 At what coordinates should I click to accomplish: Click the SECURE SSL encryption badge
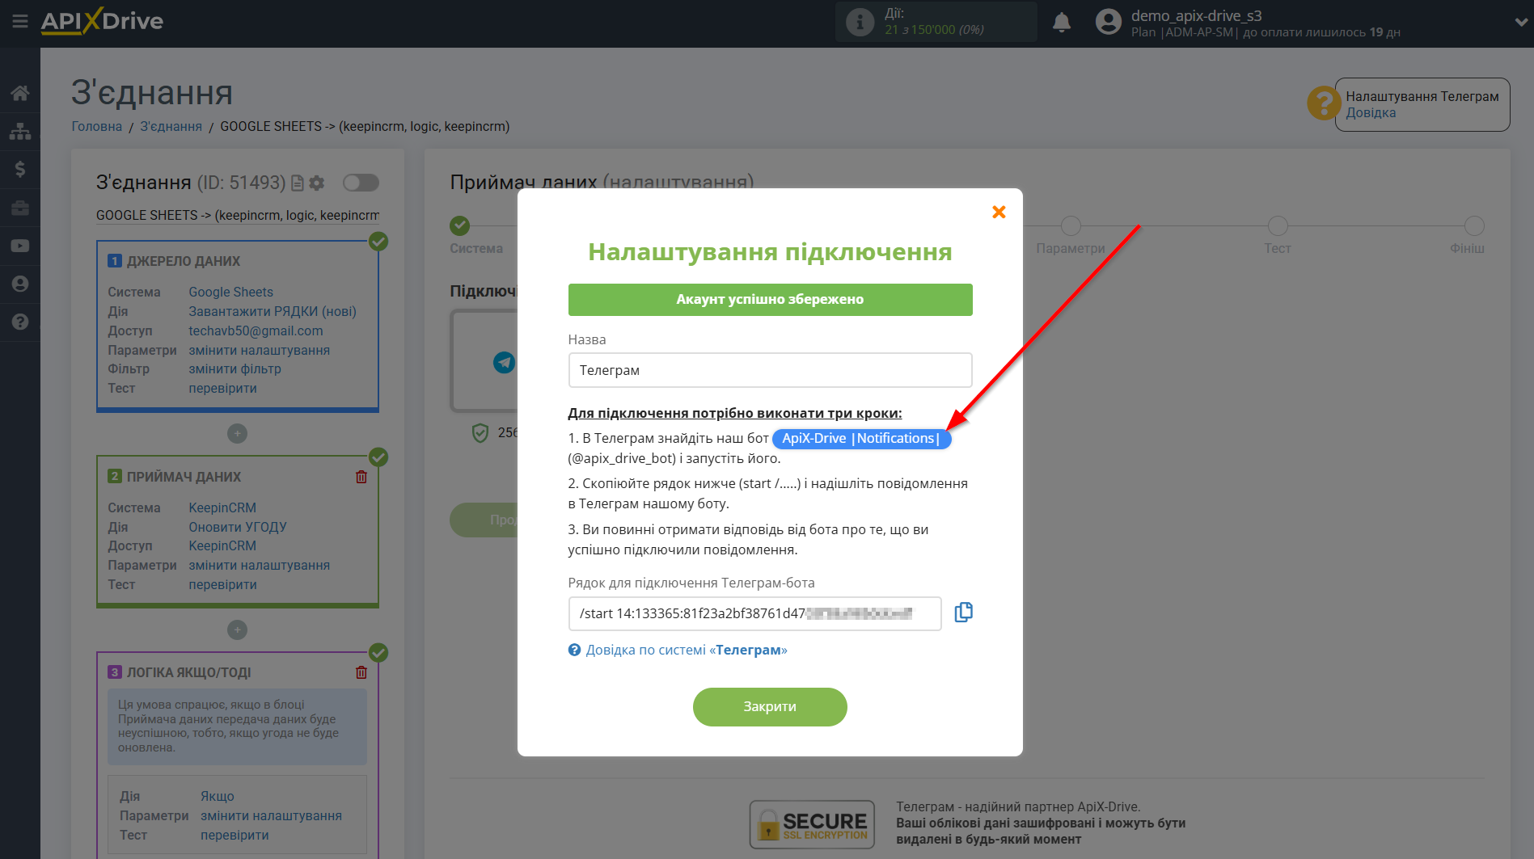click(812, 824)
